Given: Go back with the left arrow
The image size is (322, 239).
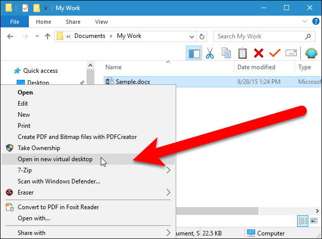Looking at the screenshot, I should click(10, 36).
